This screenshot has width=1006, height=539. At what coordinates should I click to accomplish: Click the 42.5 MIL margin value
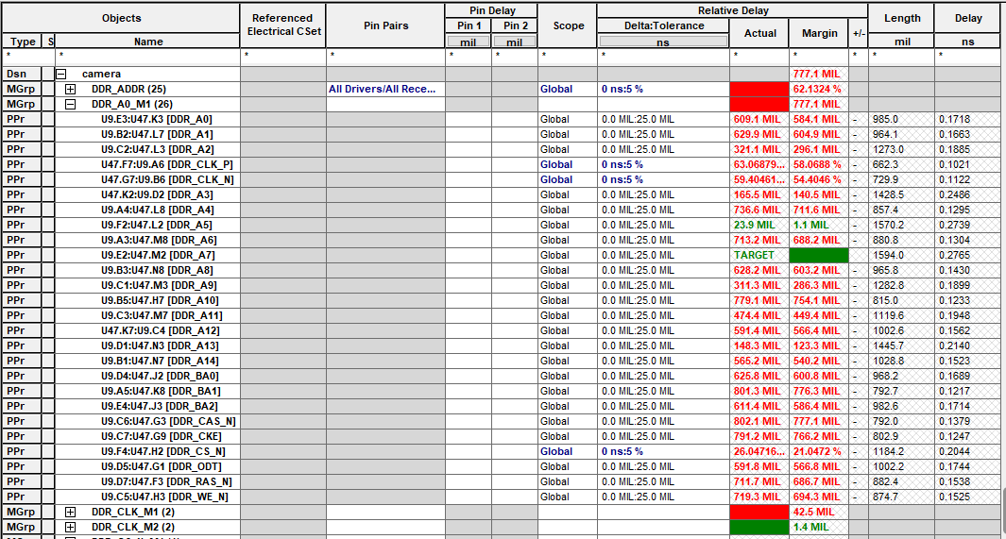click(813, 512)
